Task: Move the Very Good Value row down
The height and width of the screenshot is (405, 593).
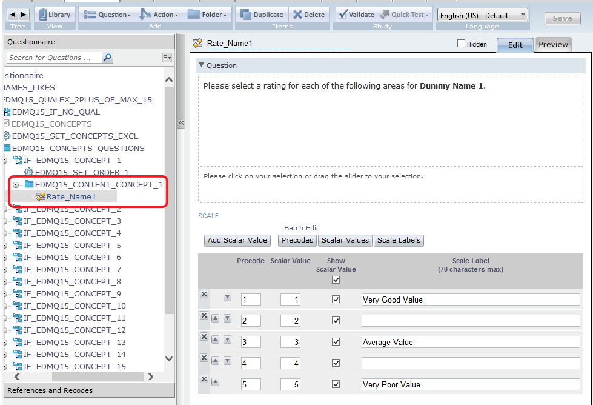Action: click(x=227, y=297)
